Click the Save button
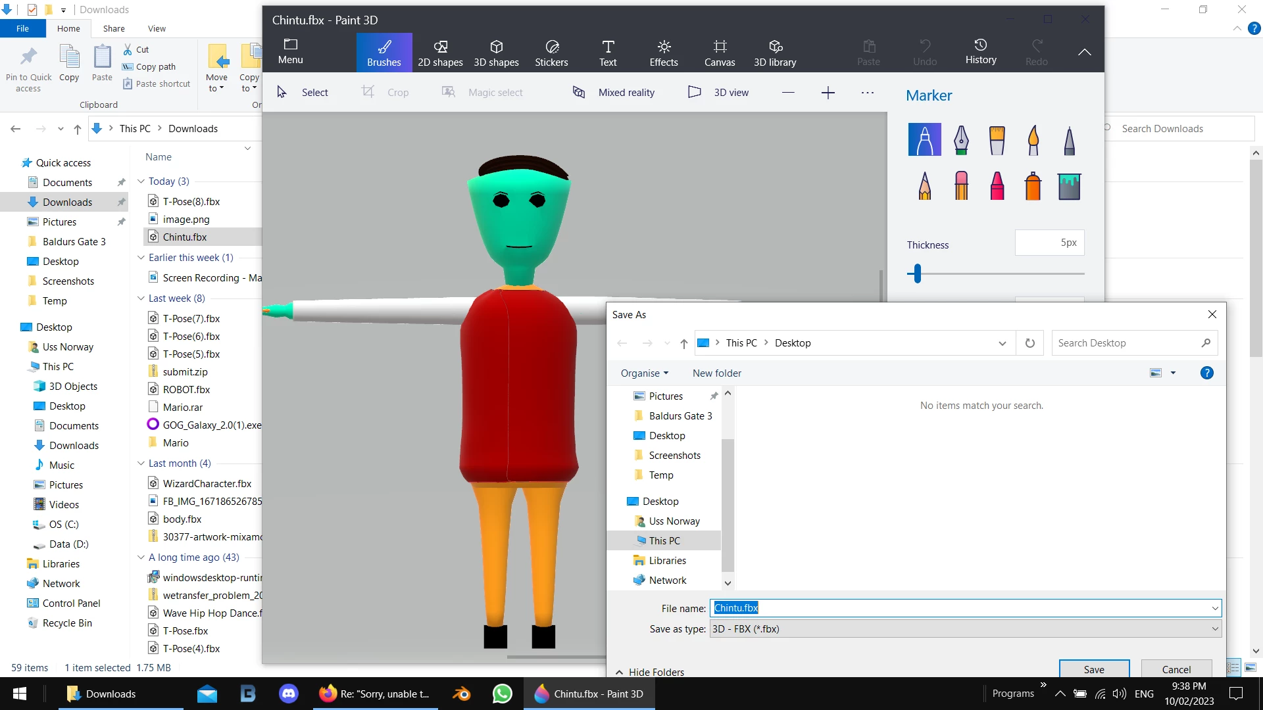The image size is (1263, 710). pos(1094,669)
